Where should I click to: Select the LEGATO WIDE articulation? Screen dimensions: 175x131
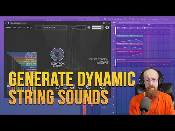(x=27, y=63)
